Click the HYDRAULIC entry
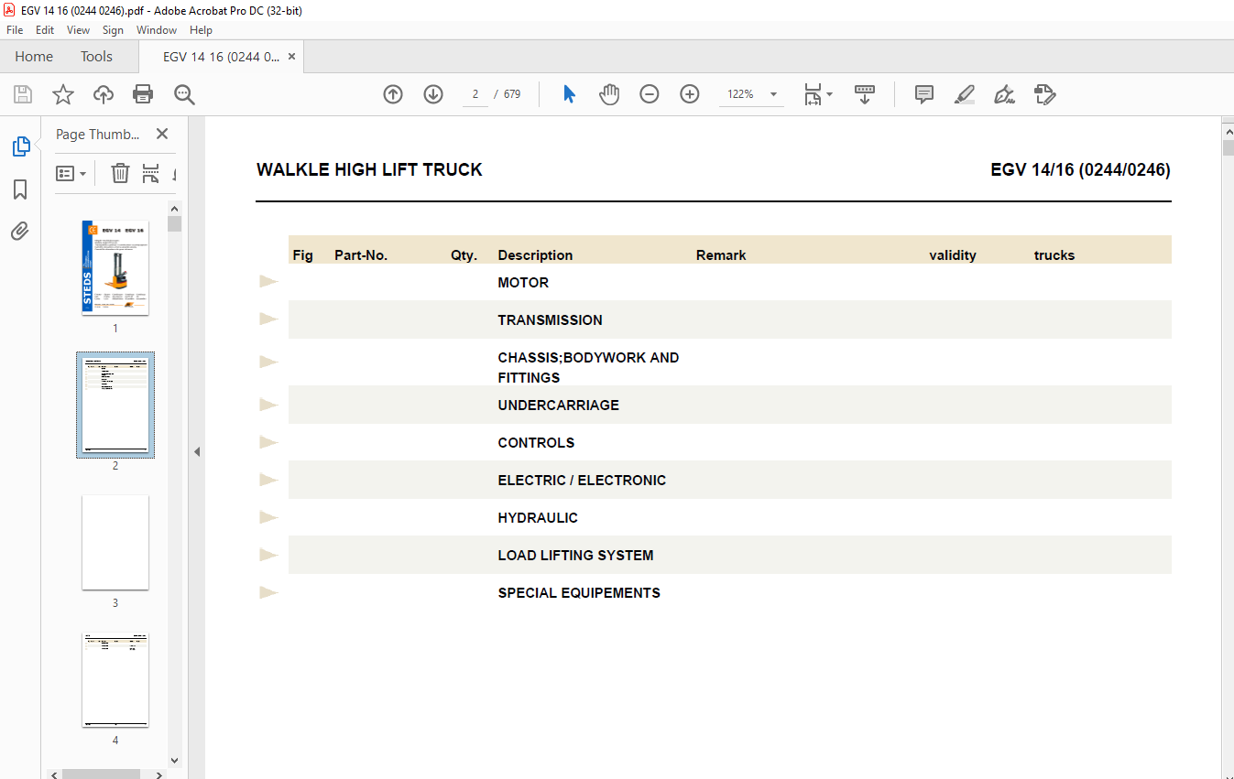The width and height of the screenshot is (1234, 779). pos(538,518)
